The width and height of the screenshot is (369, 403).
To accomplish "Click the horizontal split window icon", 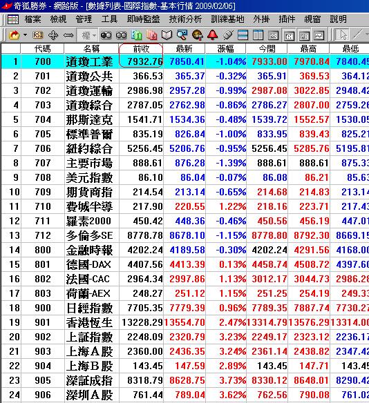I will click(x=243, y=35).
